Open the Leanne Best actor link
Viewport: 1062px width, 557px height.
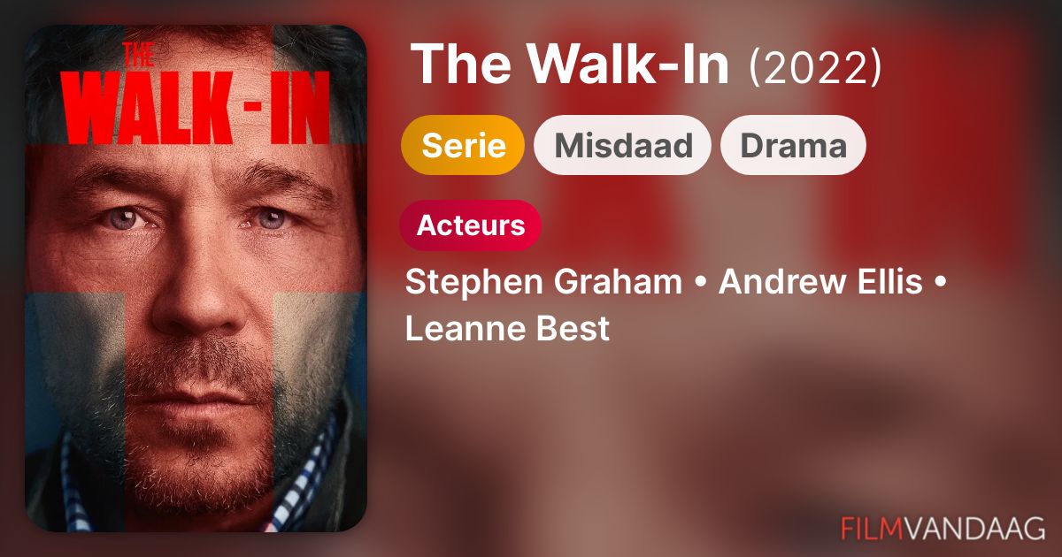coord(508,329)
